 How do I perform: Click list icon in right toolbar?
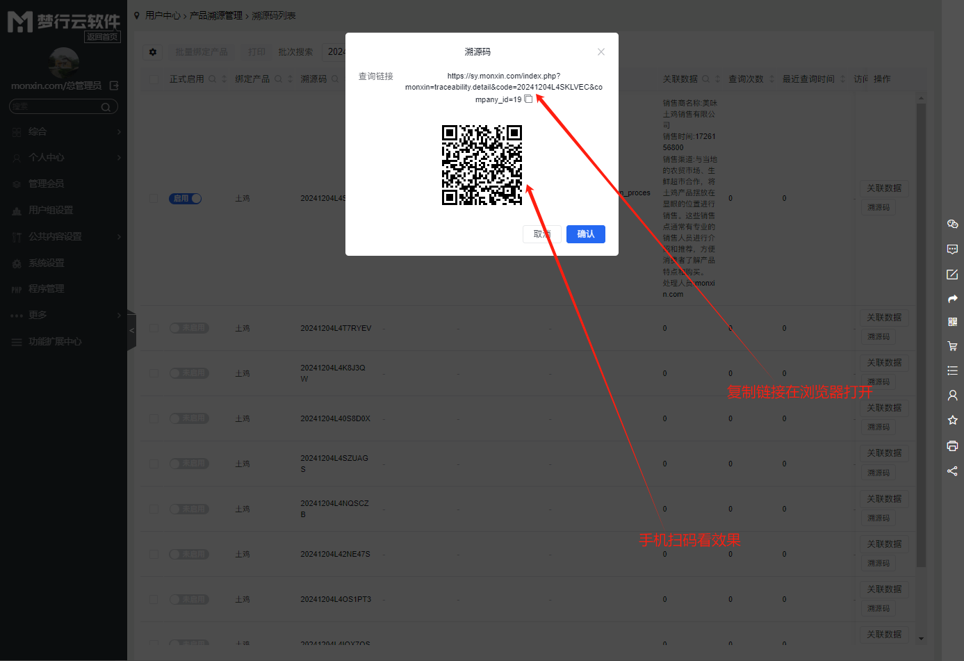pos(952,370)
